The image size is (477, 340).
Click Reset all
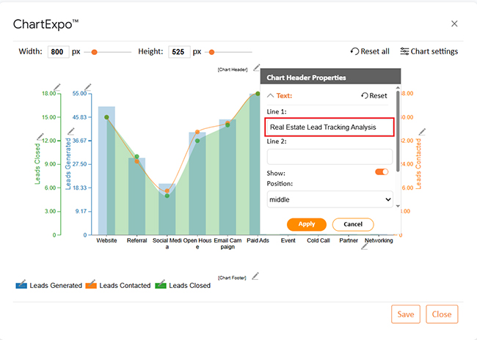click(370, 51)
